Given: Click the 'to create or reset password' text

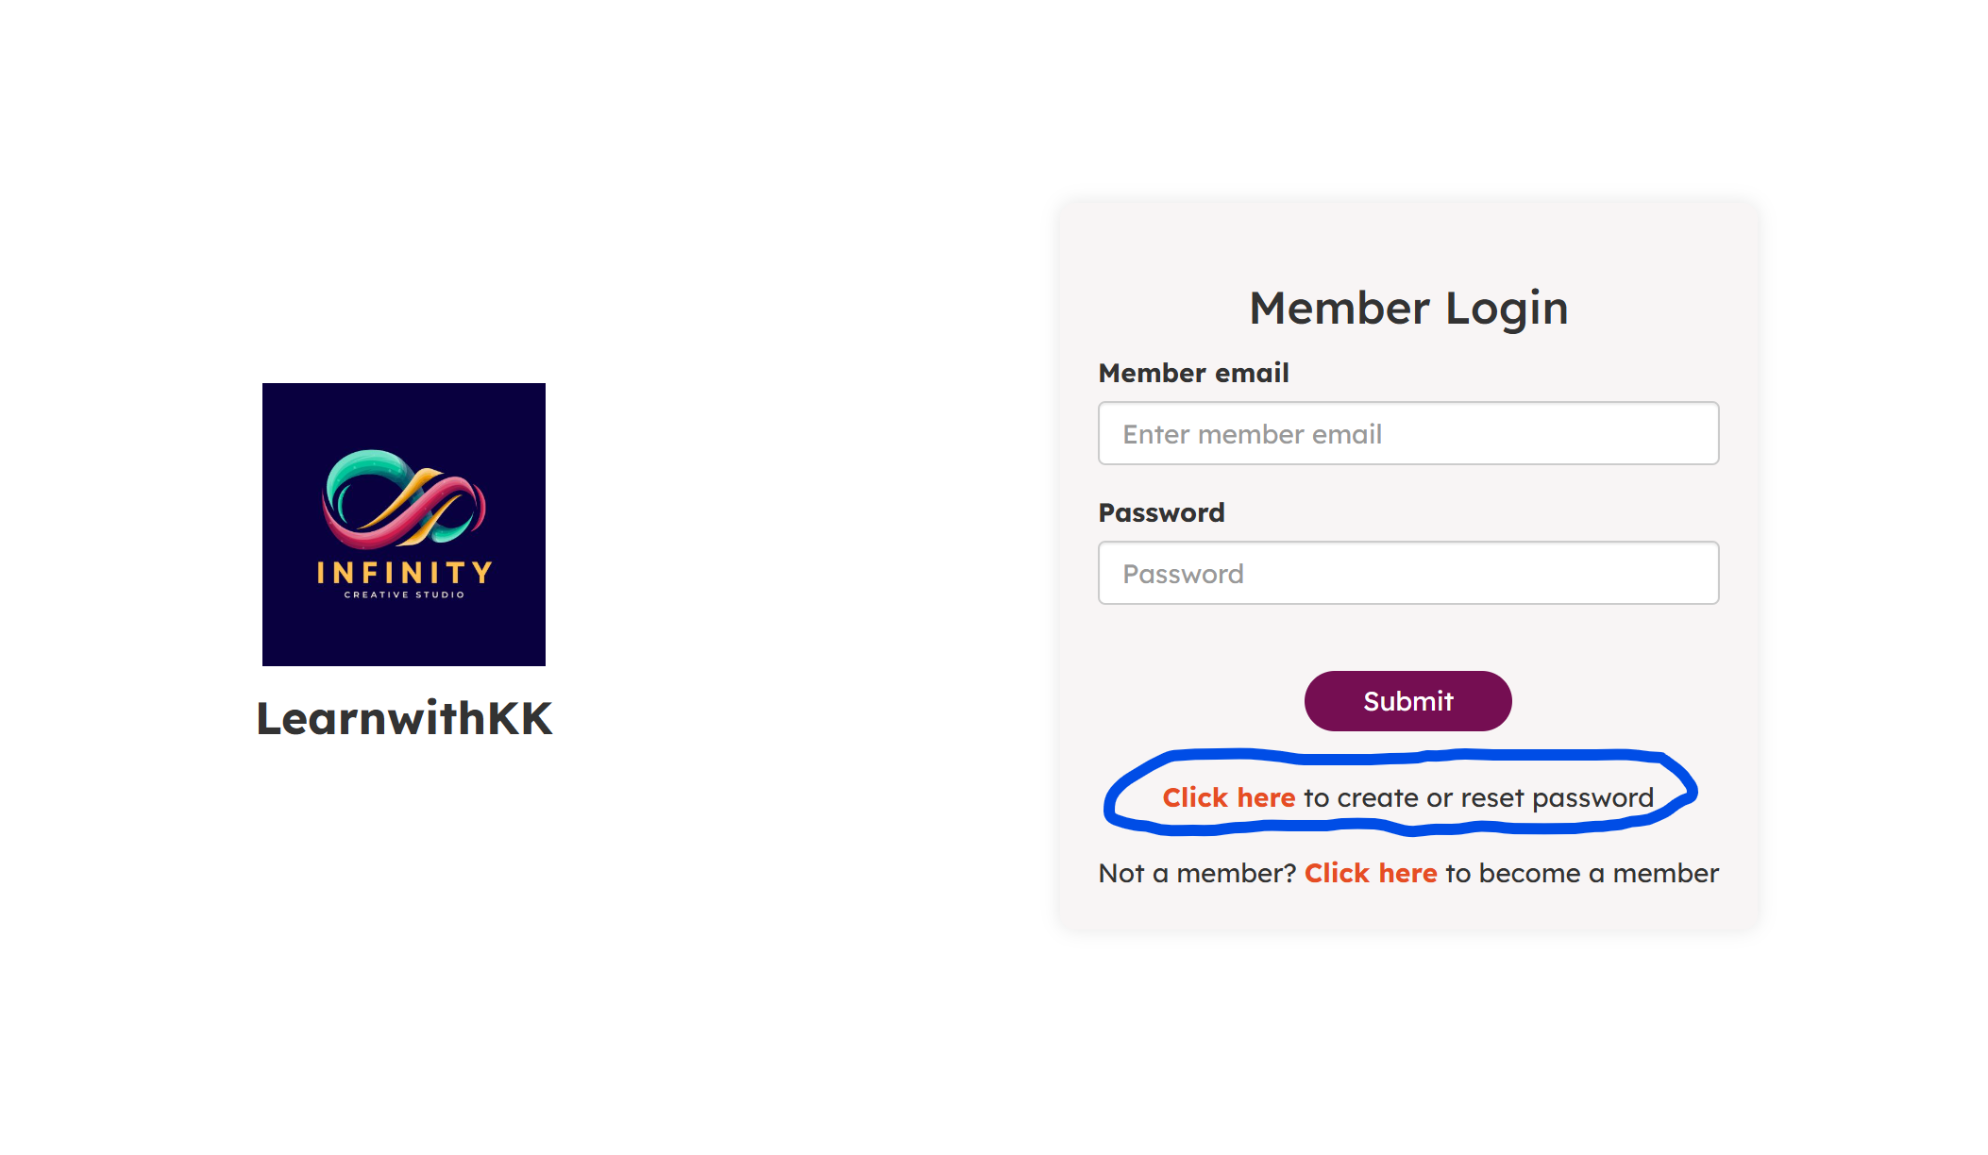Looking at the screenshot, I should pyautogui.click(x=1478, y=798).
